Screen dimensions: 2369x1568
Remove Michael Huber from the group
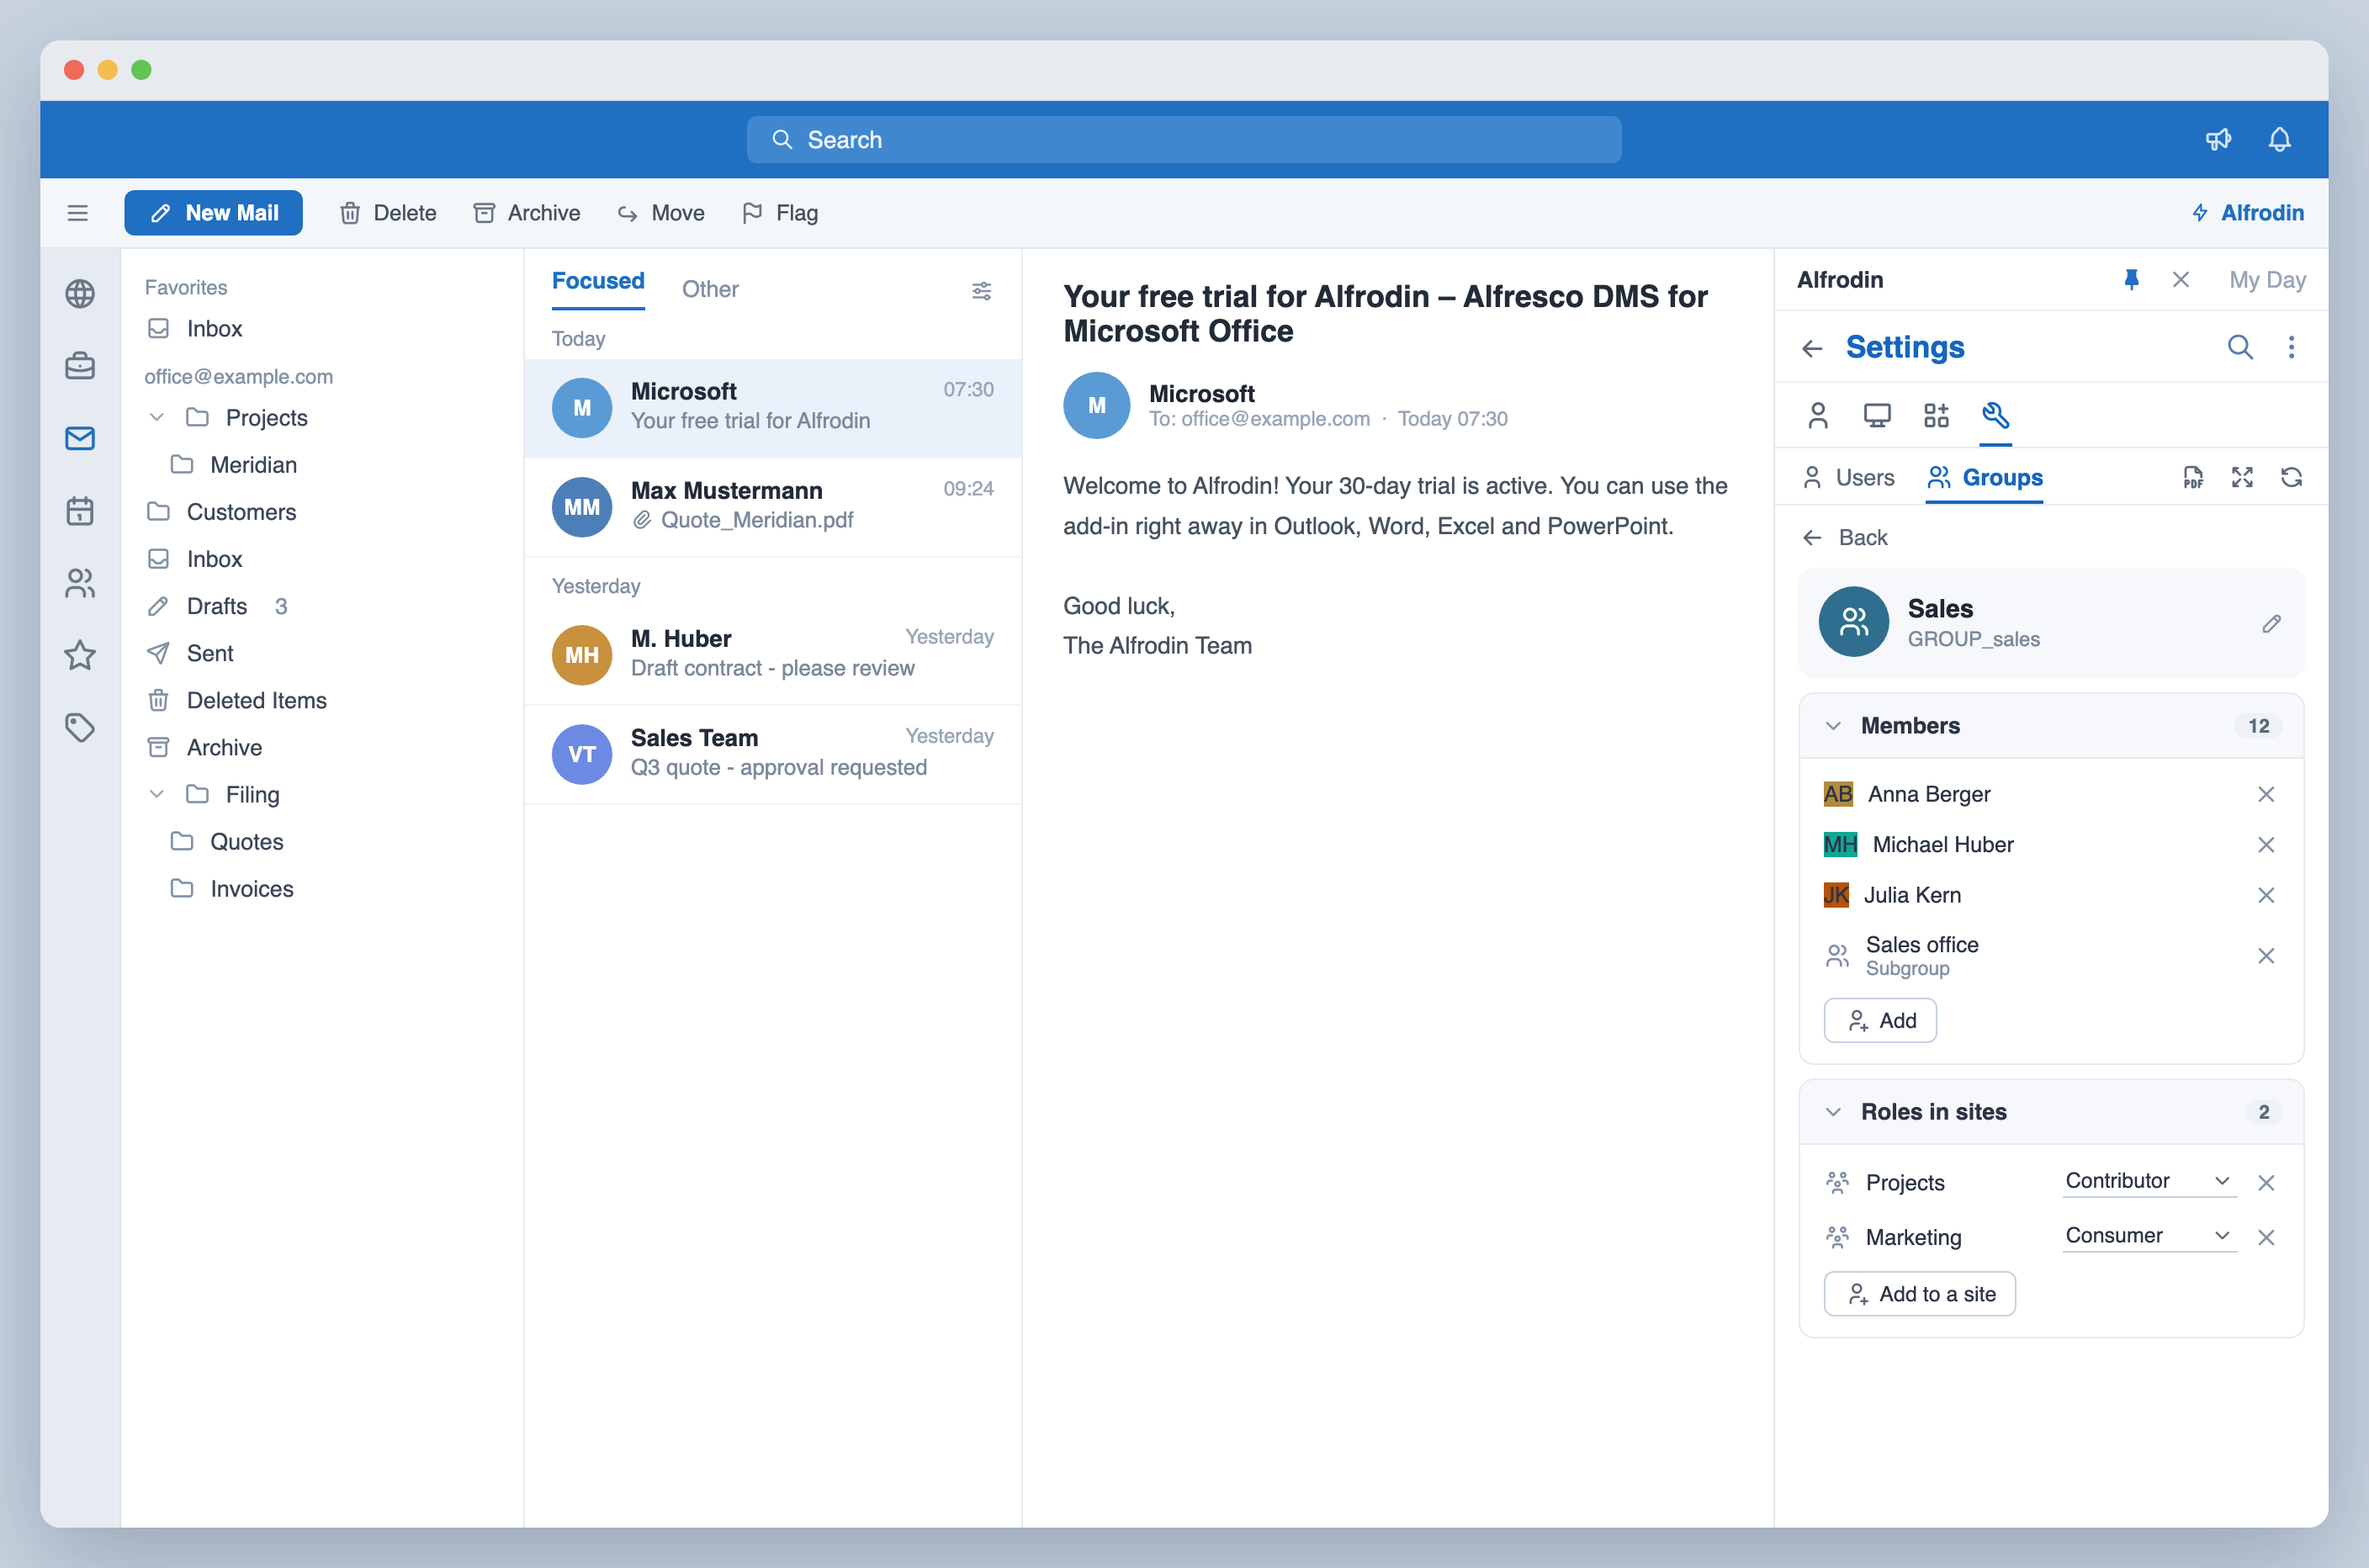coord(2266,845)
